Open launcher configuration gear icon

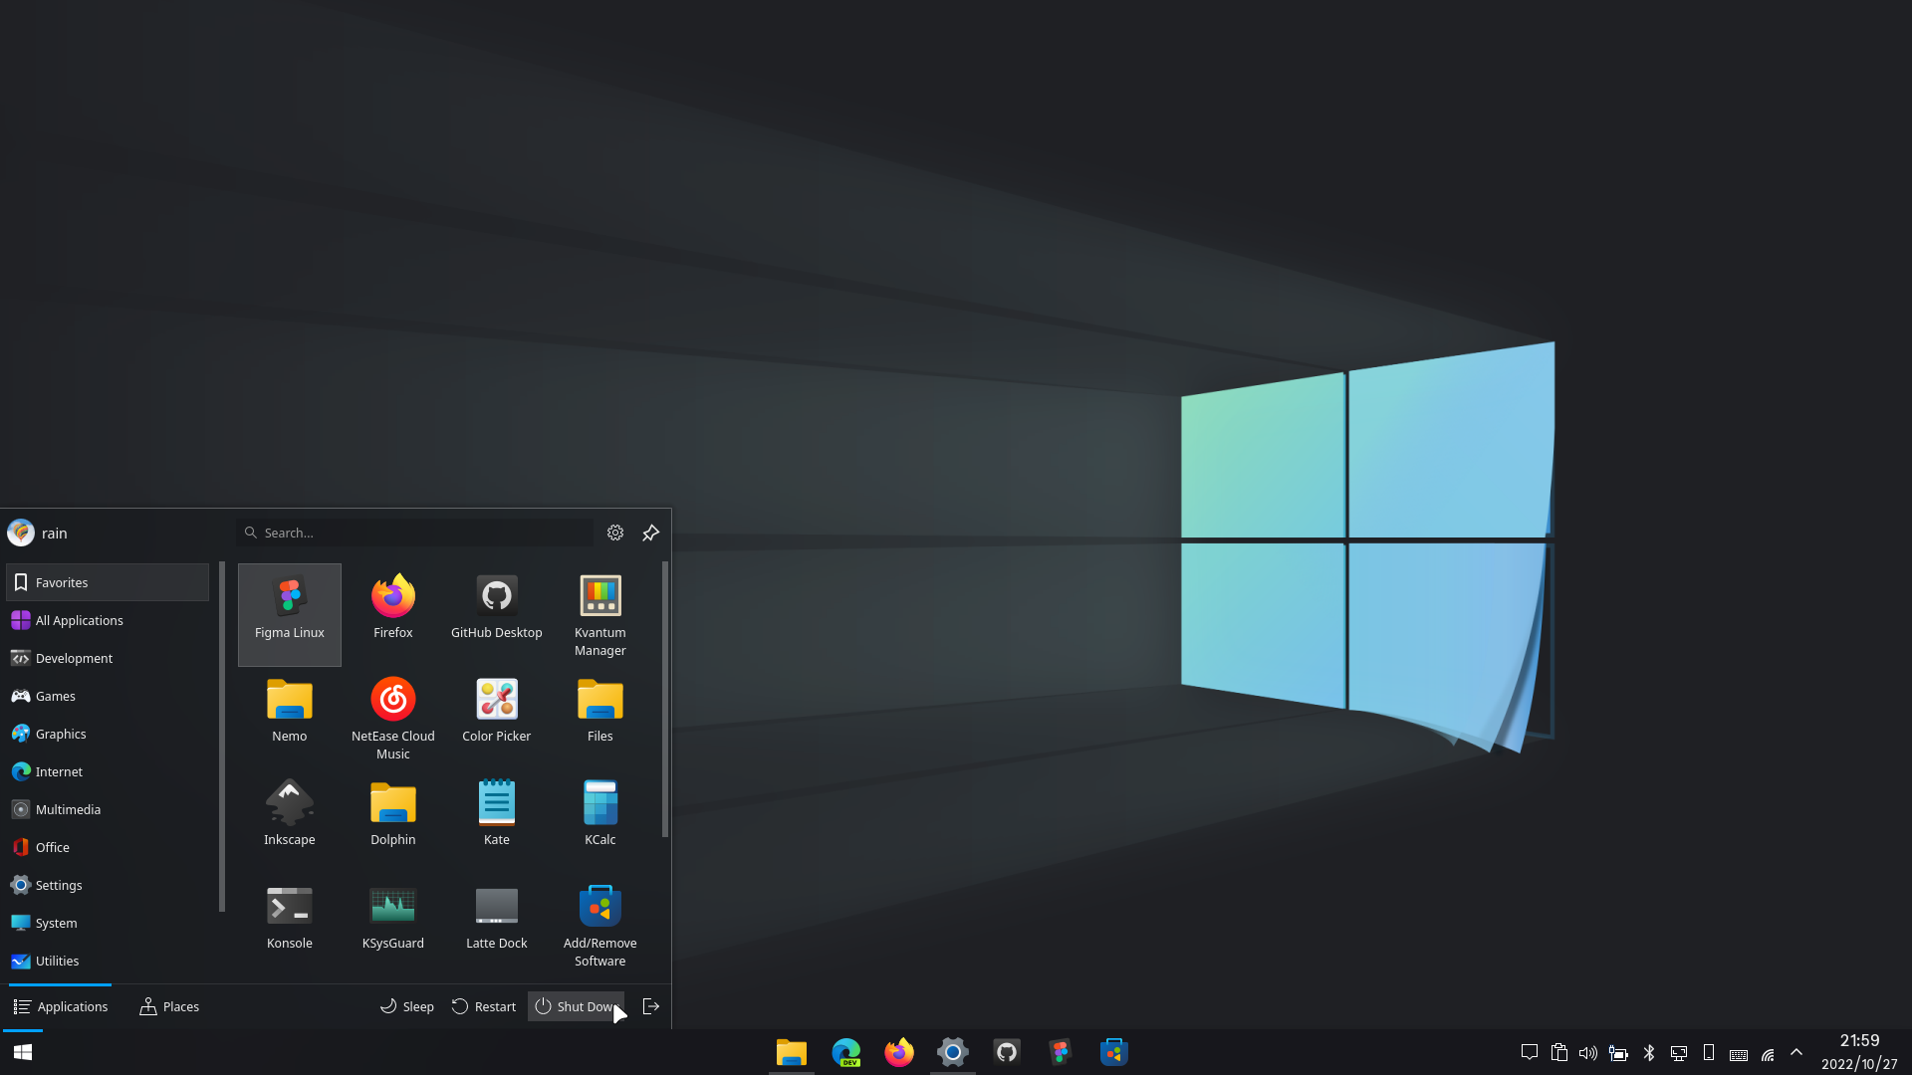[x=615, y=533]
